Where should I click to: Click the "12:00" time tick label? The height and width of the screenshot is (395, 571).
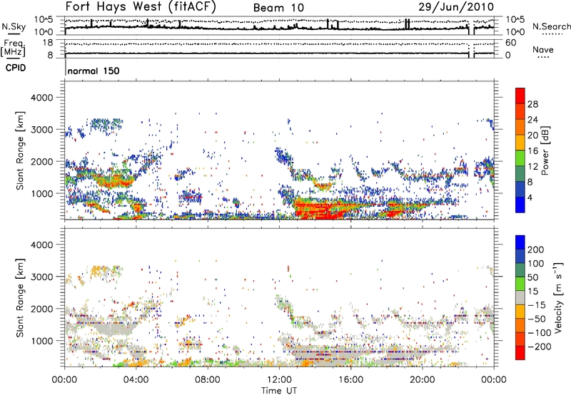[279, 380]
